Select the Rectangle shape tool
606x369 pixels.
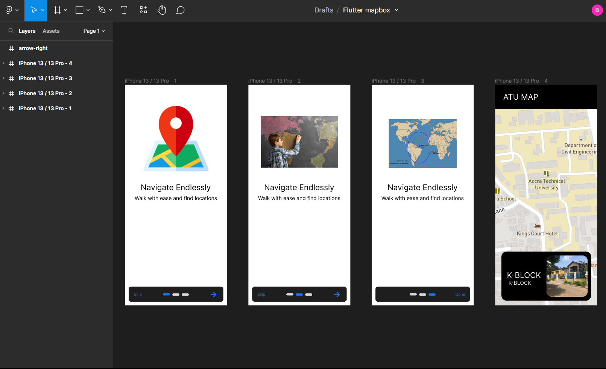[x=79, y=10]
